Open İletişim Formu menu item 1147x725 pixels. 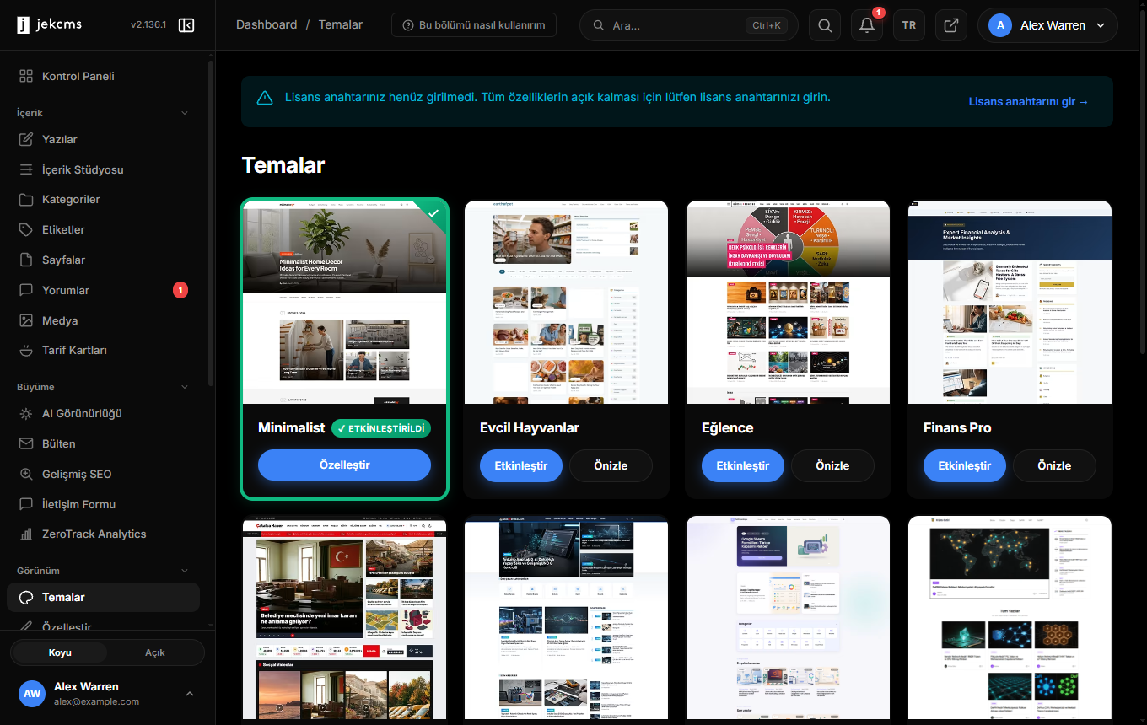coord(103,504)
